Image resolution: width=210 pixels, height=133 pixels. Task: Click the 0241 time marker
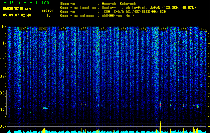point(23,29)
